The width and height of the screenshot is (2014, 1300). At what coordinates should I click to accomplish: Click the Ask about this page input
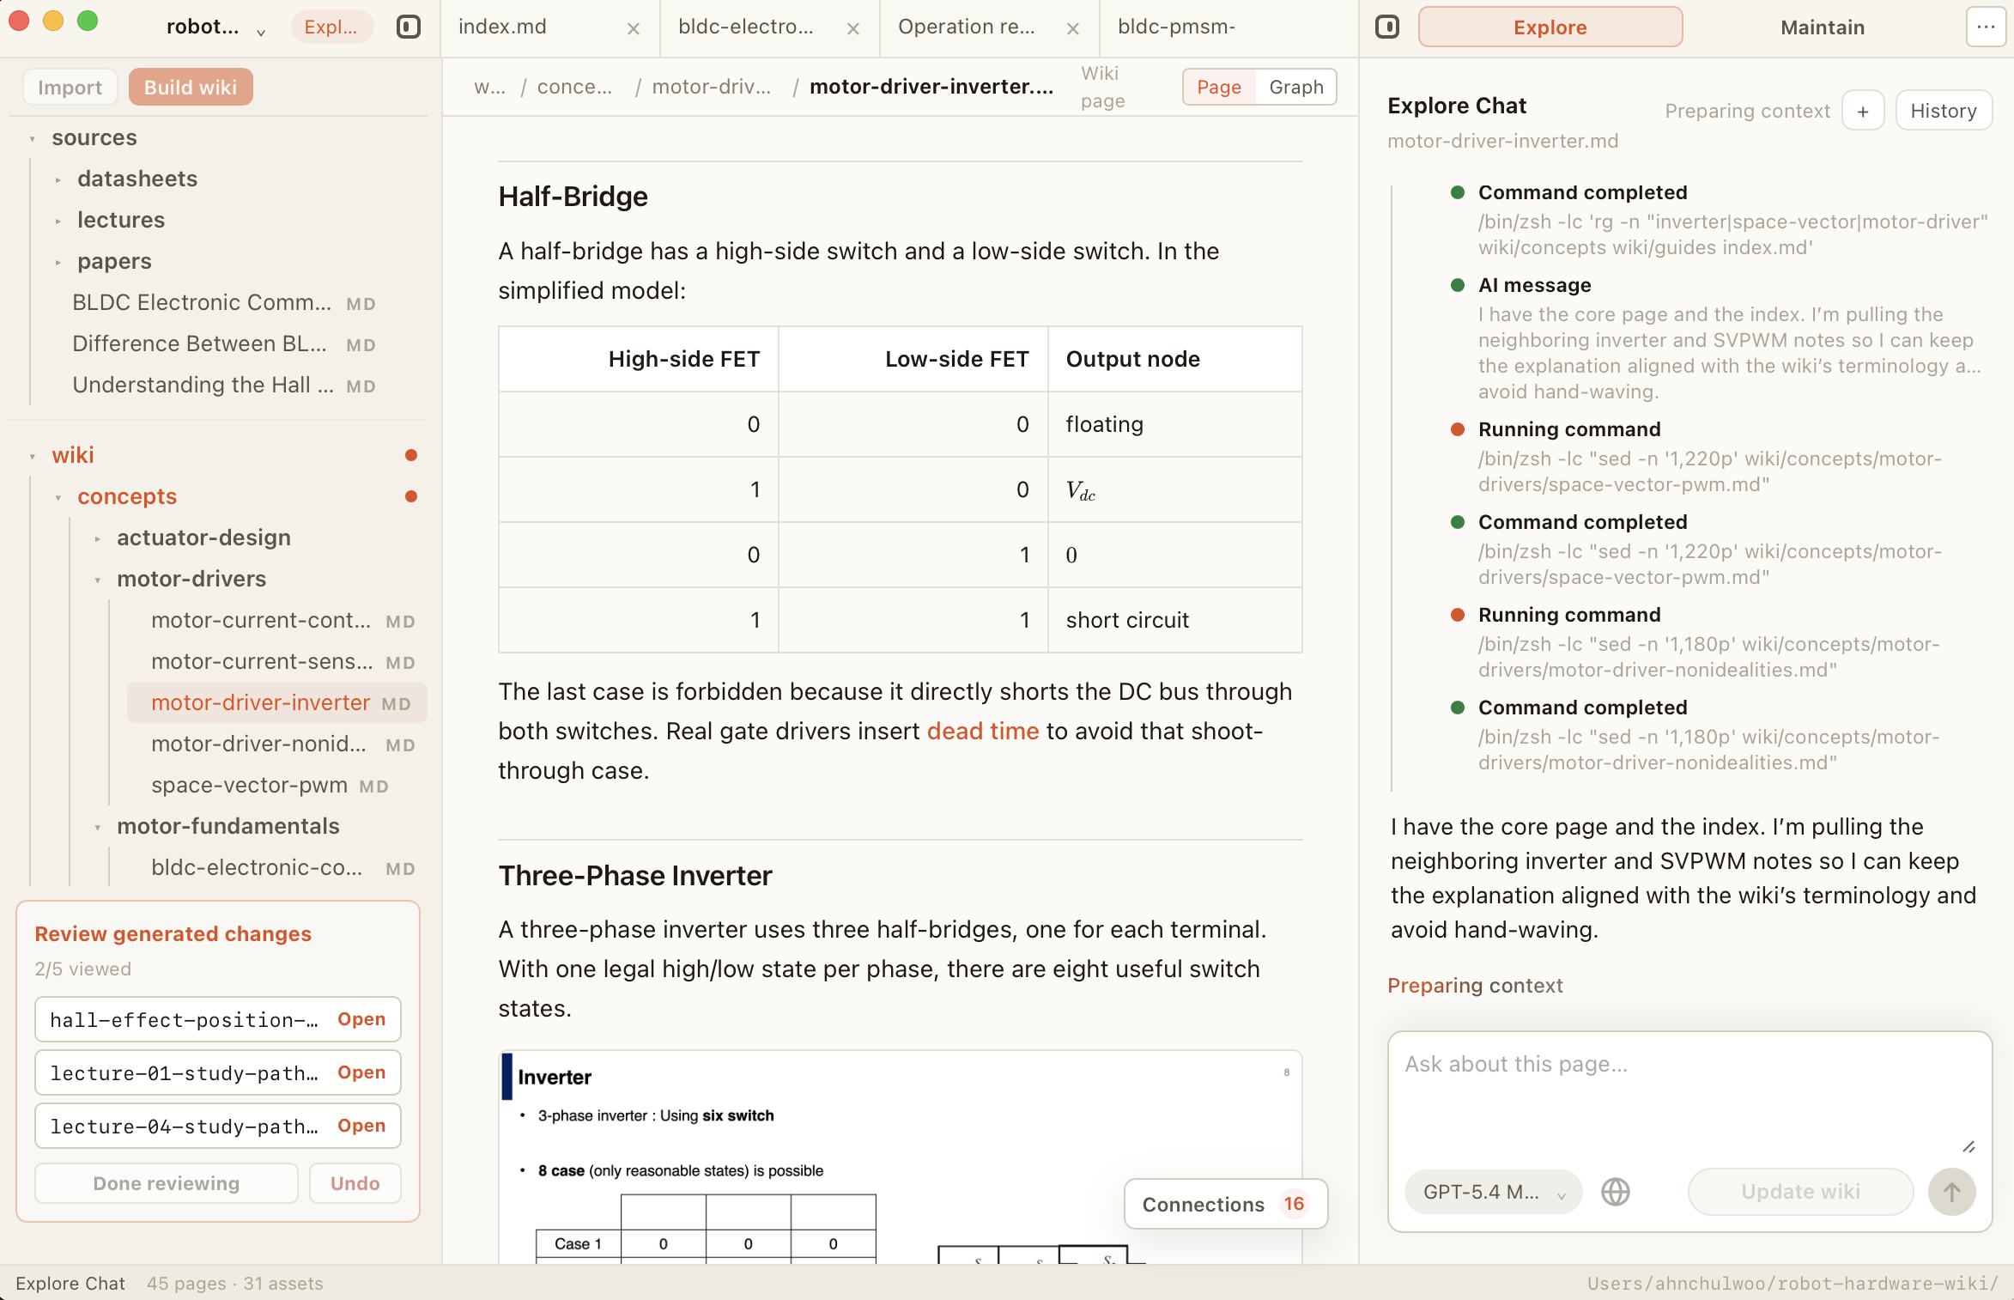[x=1689, y=1099]
